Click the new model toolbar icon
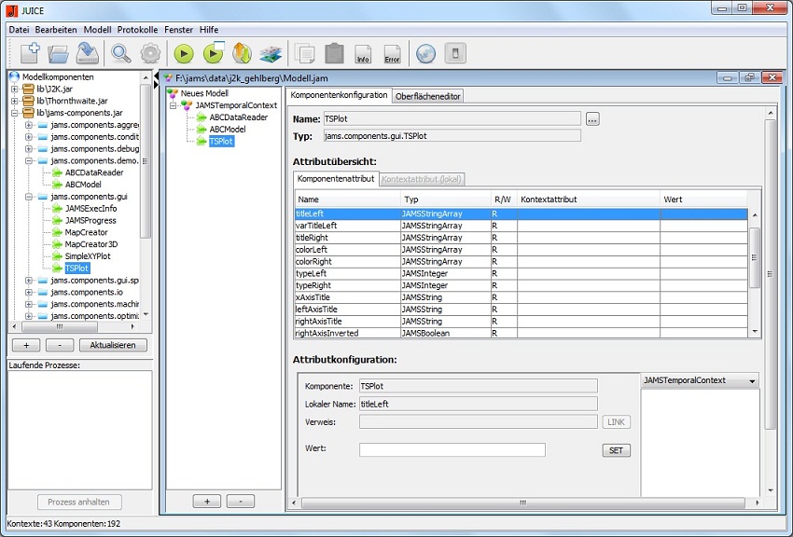The image size is (793, 537). tap(29, 53)
